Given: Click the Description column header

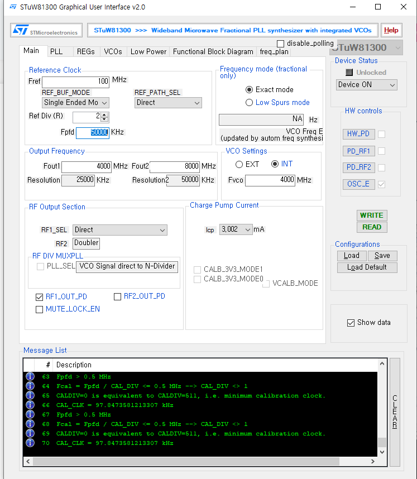Looking at the screenshot, I should 74,365.
